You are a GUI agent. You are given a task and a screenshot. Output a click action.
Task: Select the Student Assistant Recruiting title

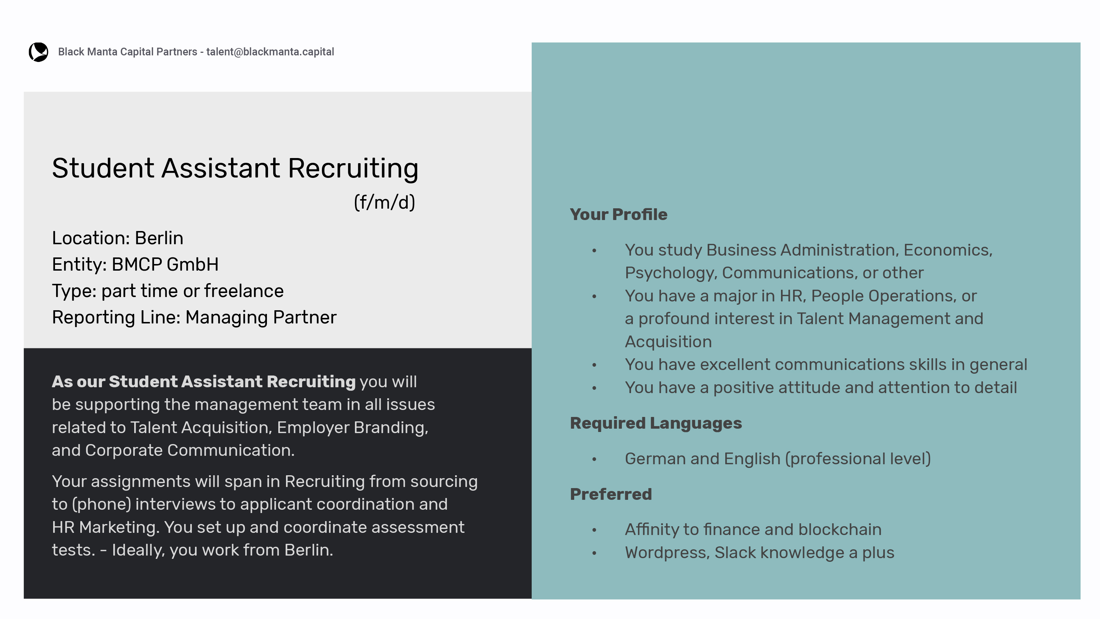pos(235,168)
